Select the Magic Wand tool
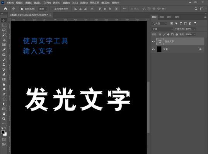 pyautogui.click(x=4, y=35)
